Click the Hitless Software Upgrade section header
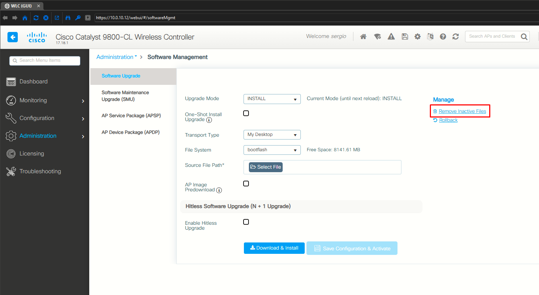The height and width of the screenshot is (295, 539). tap(301, 207)
